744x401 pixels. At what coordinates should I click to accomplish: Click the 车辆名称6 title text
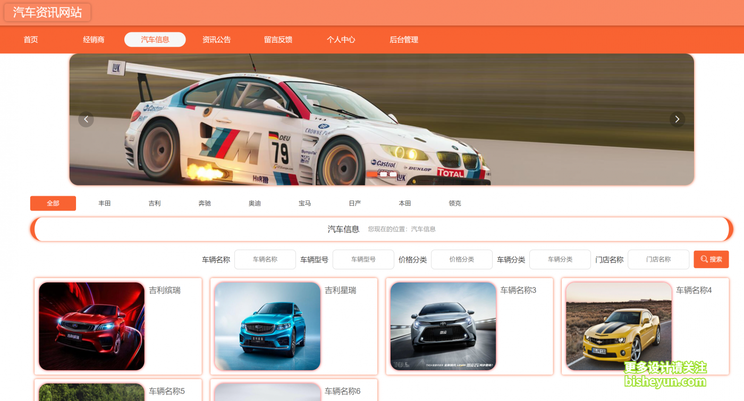click(x=343, y=391)
